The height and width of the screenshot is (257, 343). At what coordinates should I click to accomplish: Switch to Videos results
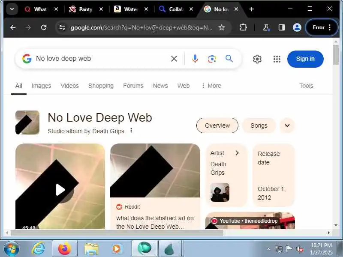(69, 86)
